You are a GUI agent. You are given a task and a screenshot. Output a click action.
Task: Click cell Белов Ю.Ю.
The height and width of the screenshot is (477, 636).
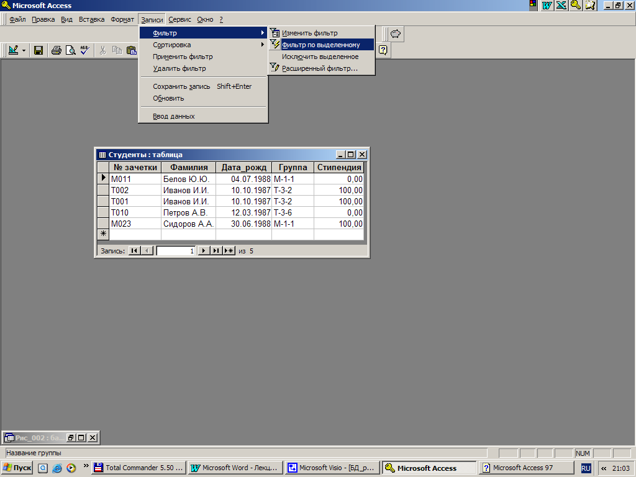coord(189,179)
